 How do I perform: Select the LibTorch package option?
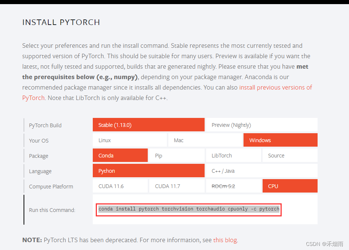coord(233,156)
